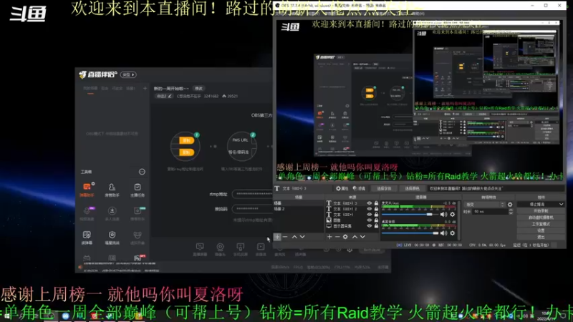
Task: Open 滤镜 filters in OBS source toolbar
Action: [x=360, y=188]
